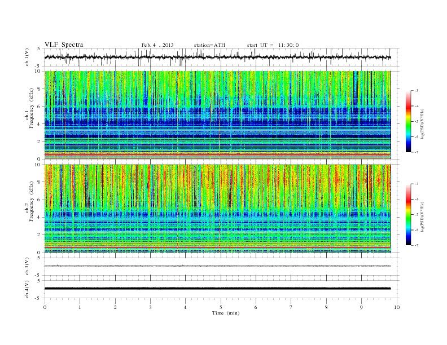Click inside the ch.2 spectrogram panel
The image size is (447, 345).
217,209
